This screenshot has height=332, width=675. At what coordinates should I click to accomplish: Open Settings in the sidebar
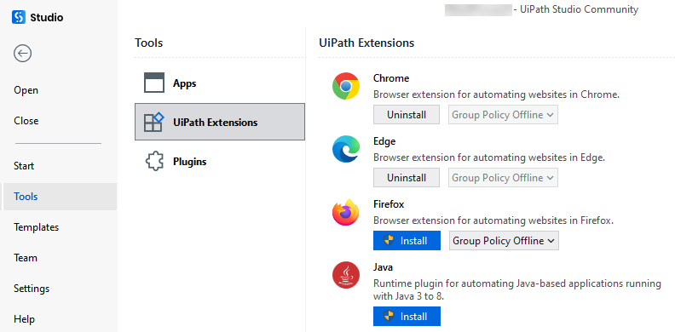[x=32, y=289]
